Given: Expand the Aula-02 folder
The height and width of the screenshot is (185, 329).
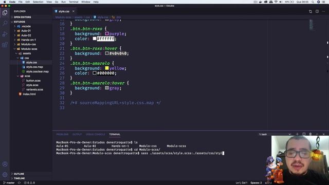Looking at the screenshot, I should point(26,35).
